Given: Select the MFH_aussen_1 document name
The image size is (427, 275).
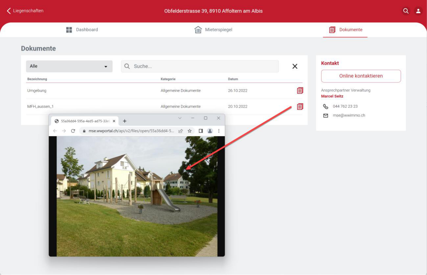Looking at the screenshot, I should point(40,106).
